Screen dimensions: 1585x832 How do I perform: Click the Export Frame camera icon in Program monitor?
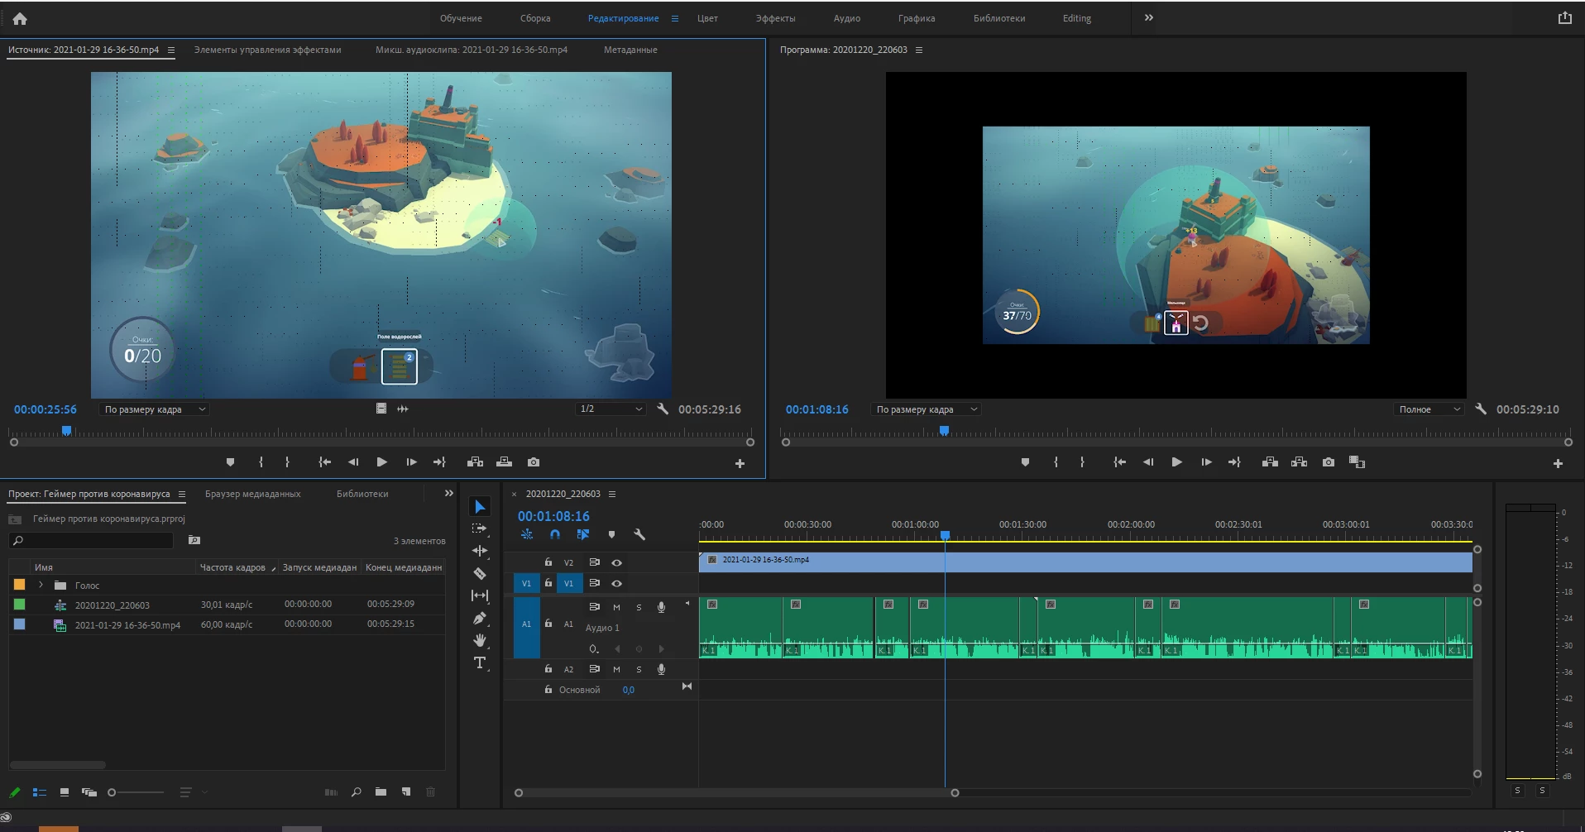[1328, 462]
